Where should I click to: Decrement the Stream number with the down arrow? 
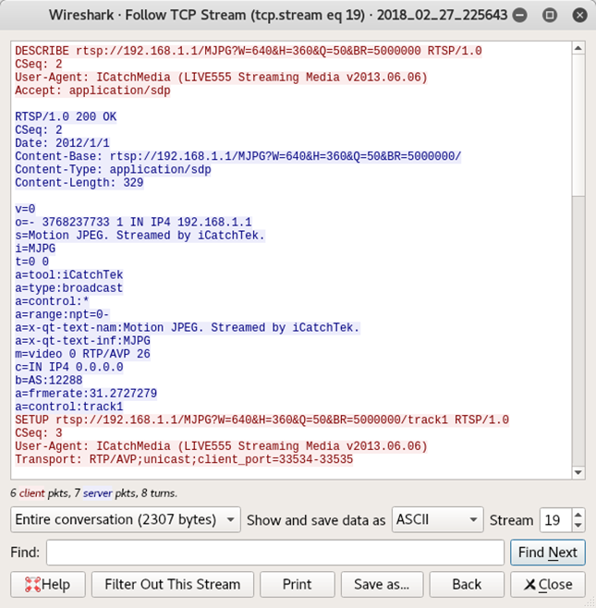pyautogui.click(x=578, y=526)
